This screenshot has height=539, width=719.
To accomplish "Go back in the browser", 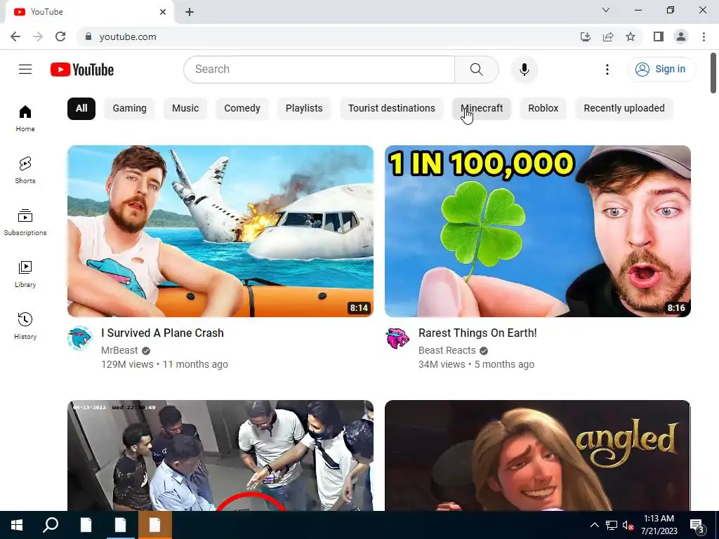I will tap(15, 36).
